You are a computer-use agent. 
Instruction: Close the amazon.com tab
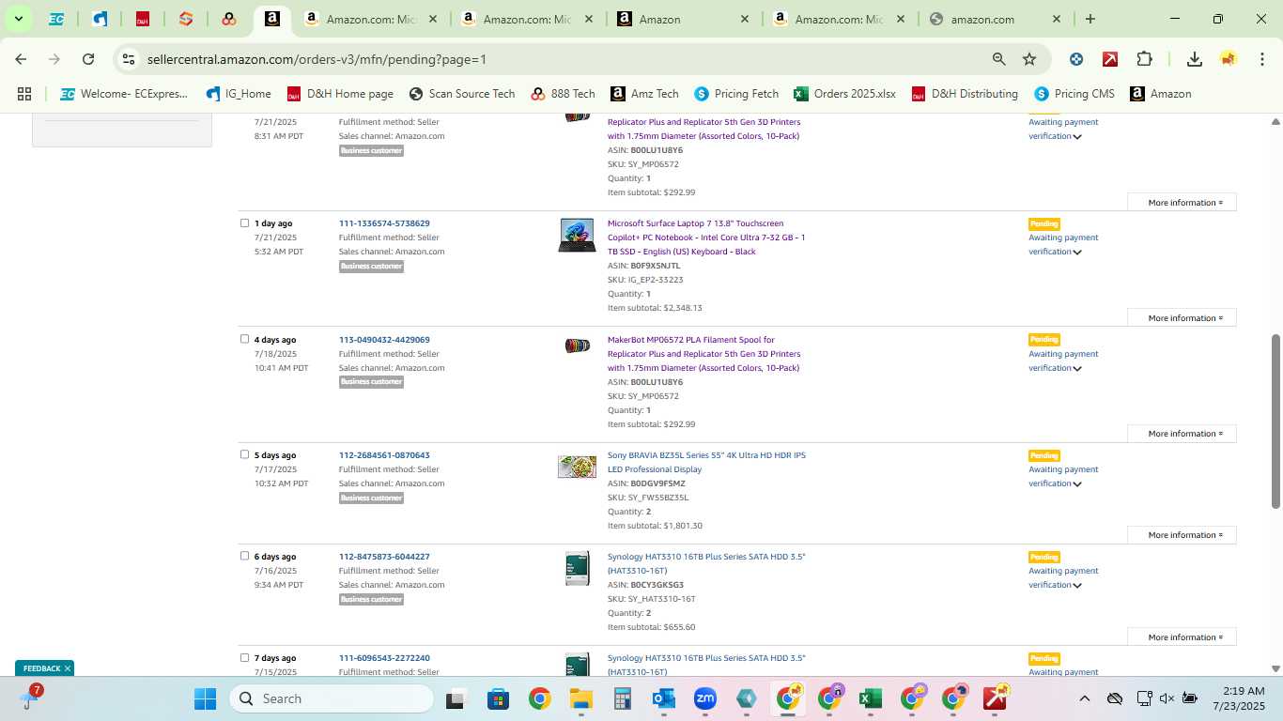(1056, 19)
